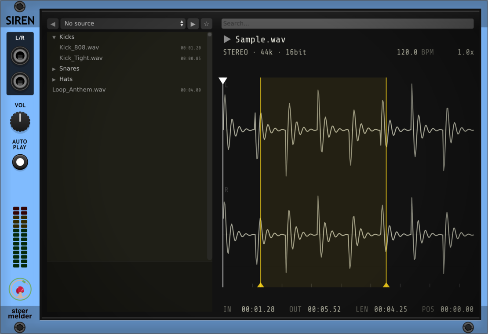Click the Sample.wav file name

260,40
